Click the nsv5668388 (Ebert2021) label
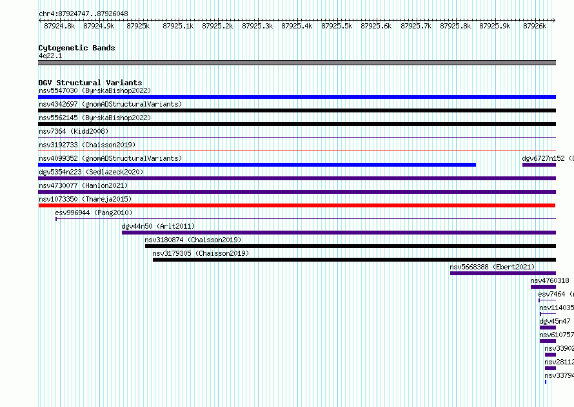 [x=492, y=267]
